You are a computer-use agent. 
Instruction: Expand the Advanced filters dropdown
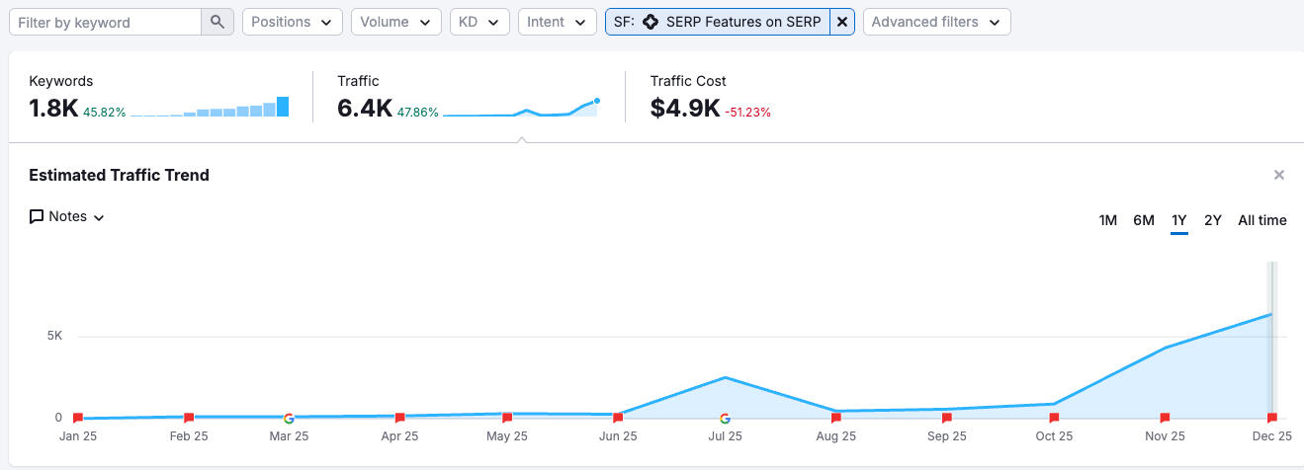coord(935,22)
